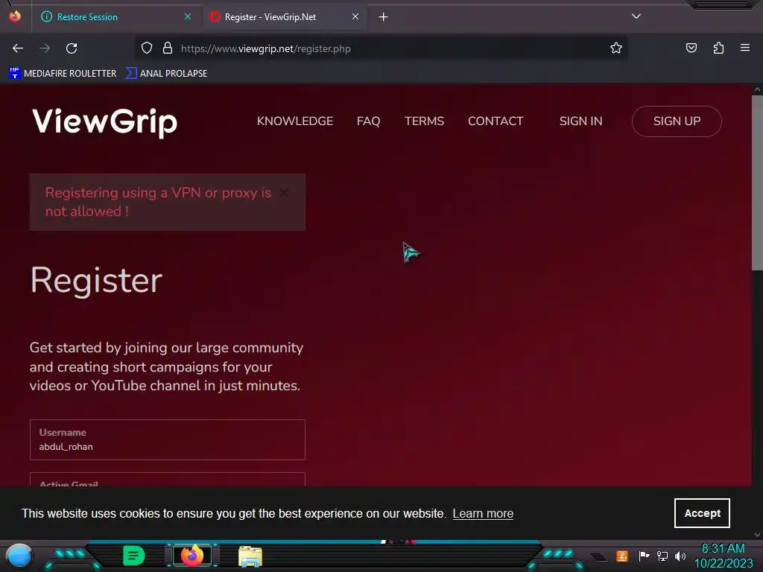Open network tray icon
The width and height of the screenshot is (763, 572).
tap(662, 556)
